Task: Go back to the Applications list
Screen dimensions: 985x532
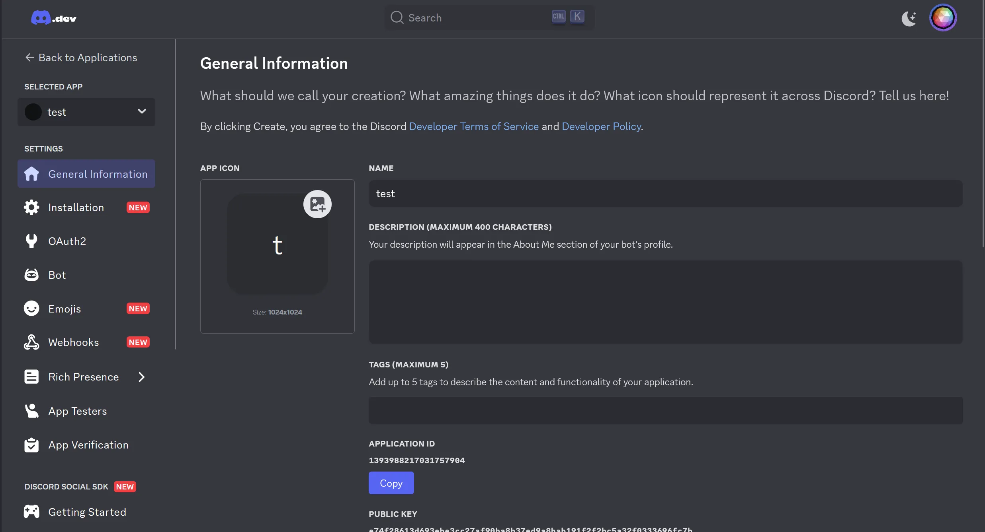Action: [81, 57]
